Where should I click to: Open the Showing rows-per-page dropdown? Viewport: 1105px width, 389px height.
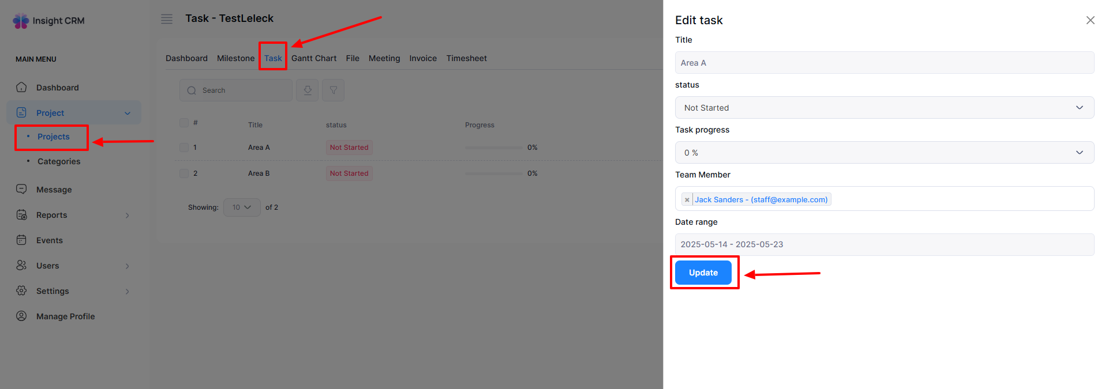pos(242,207)
